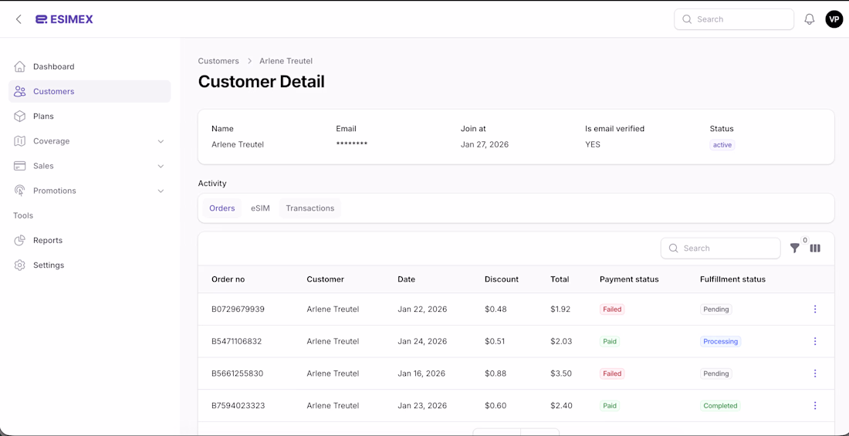This screenshot has height=436, width=849.
Task: Open the table filter funnel icon
Action: pos(795,248)
